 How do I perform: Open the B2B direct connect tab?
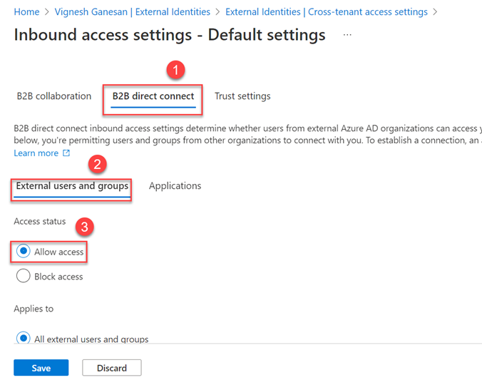tap(153, 96)
